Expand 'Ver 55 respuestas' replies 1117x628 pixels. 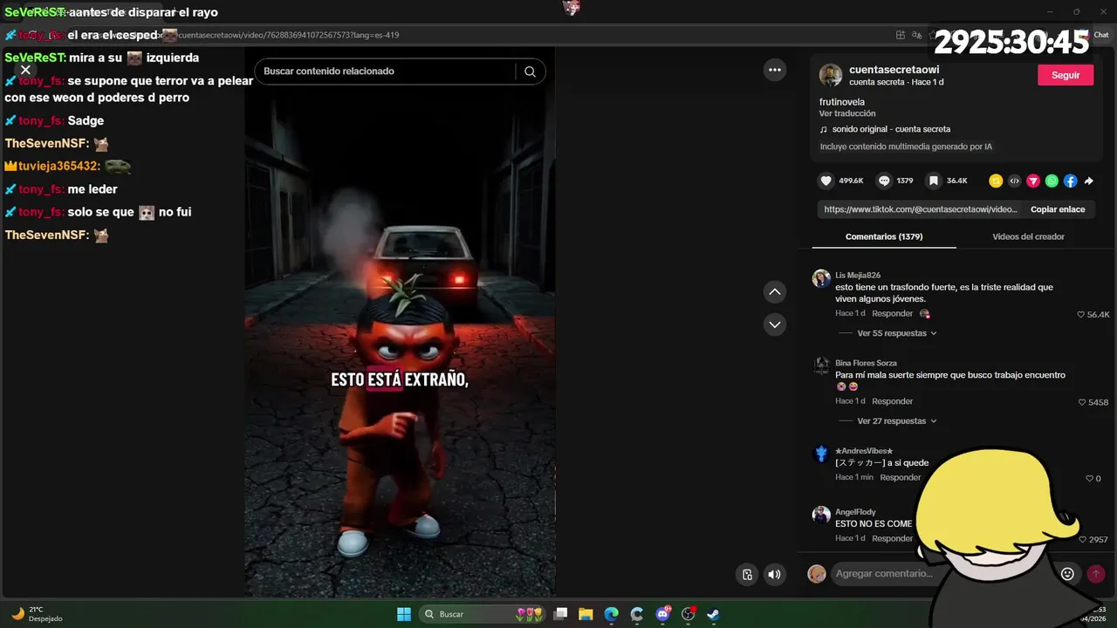coord(897,333)
